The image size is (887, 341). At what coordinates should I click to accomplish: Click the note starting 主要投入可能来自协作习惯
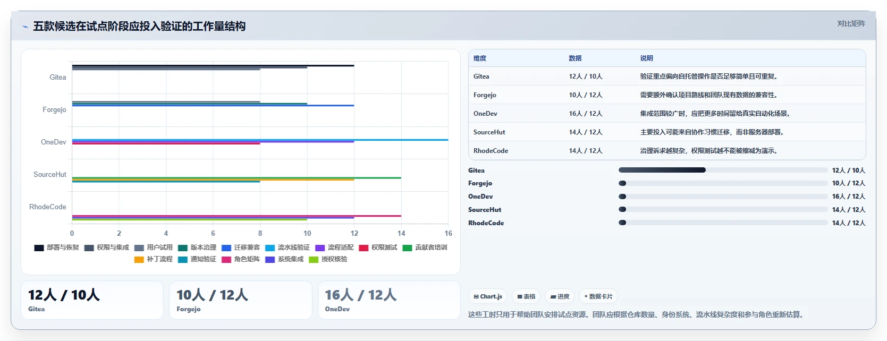pyautogui.click(x=713, y=132)
